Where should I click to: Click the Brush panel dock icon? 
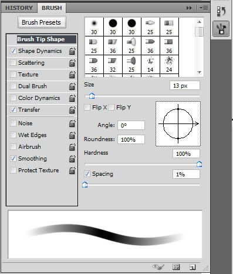(x=221, y=29)
